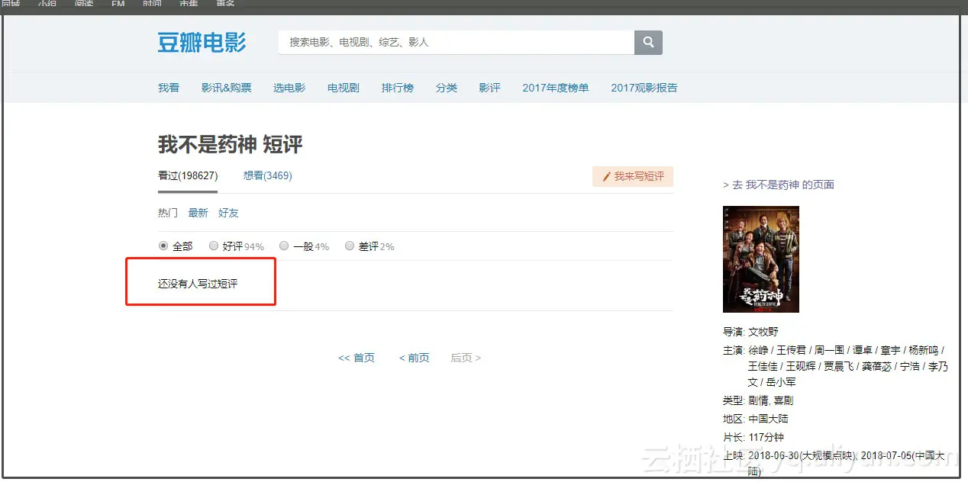Open the 2017观影报告 link

(644, 88)
